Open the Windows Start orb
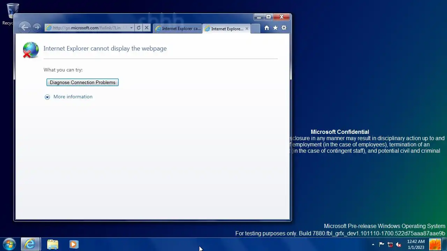 coord(9,244)
